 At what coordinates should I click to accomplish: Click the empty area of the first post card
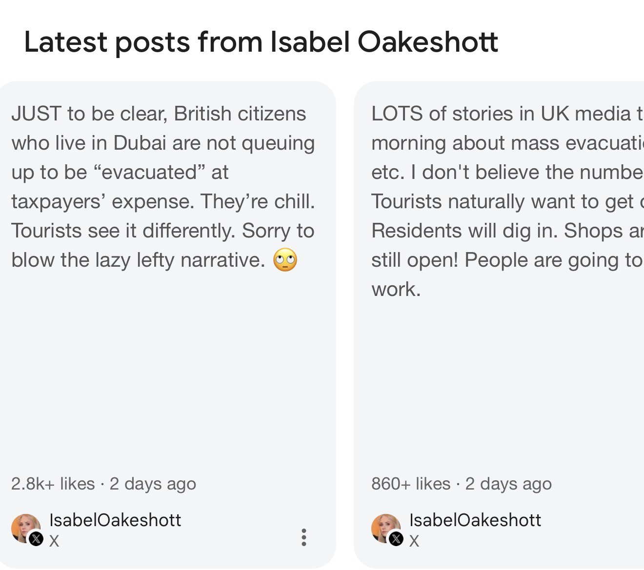coord(166,371)
